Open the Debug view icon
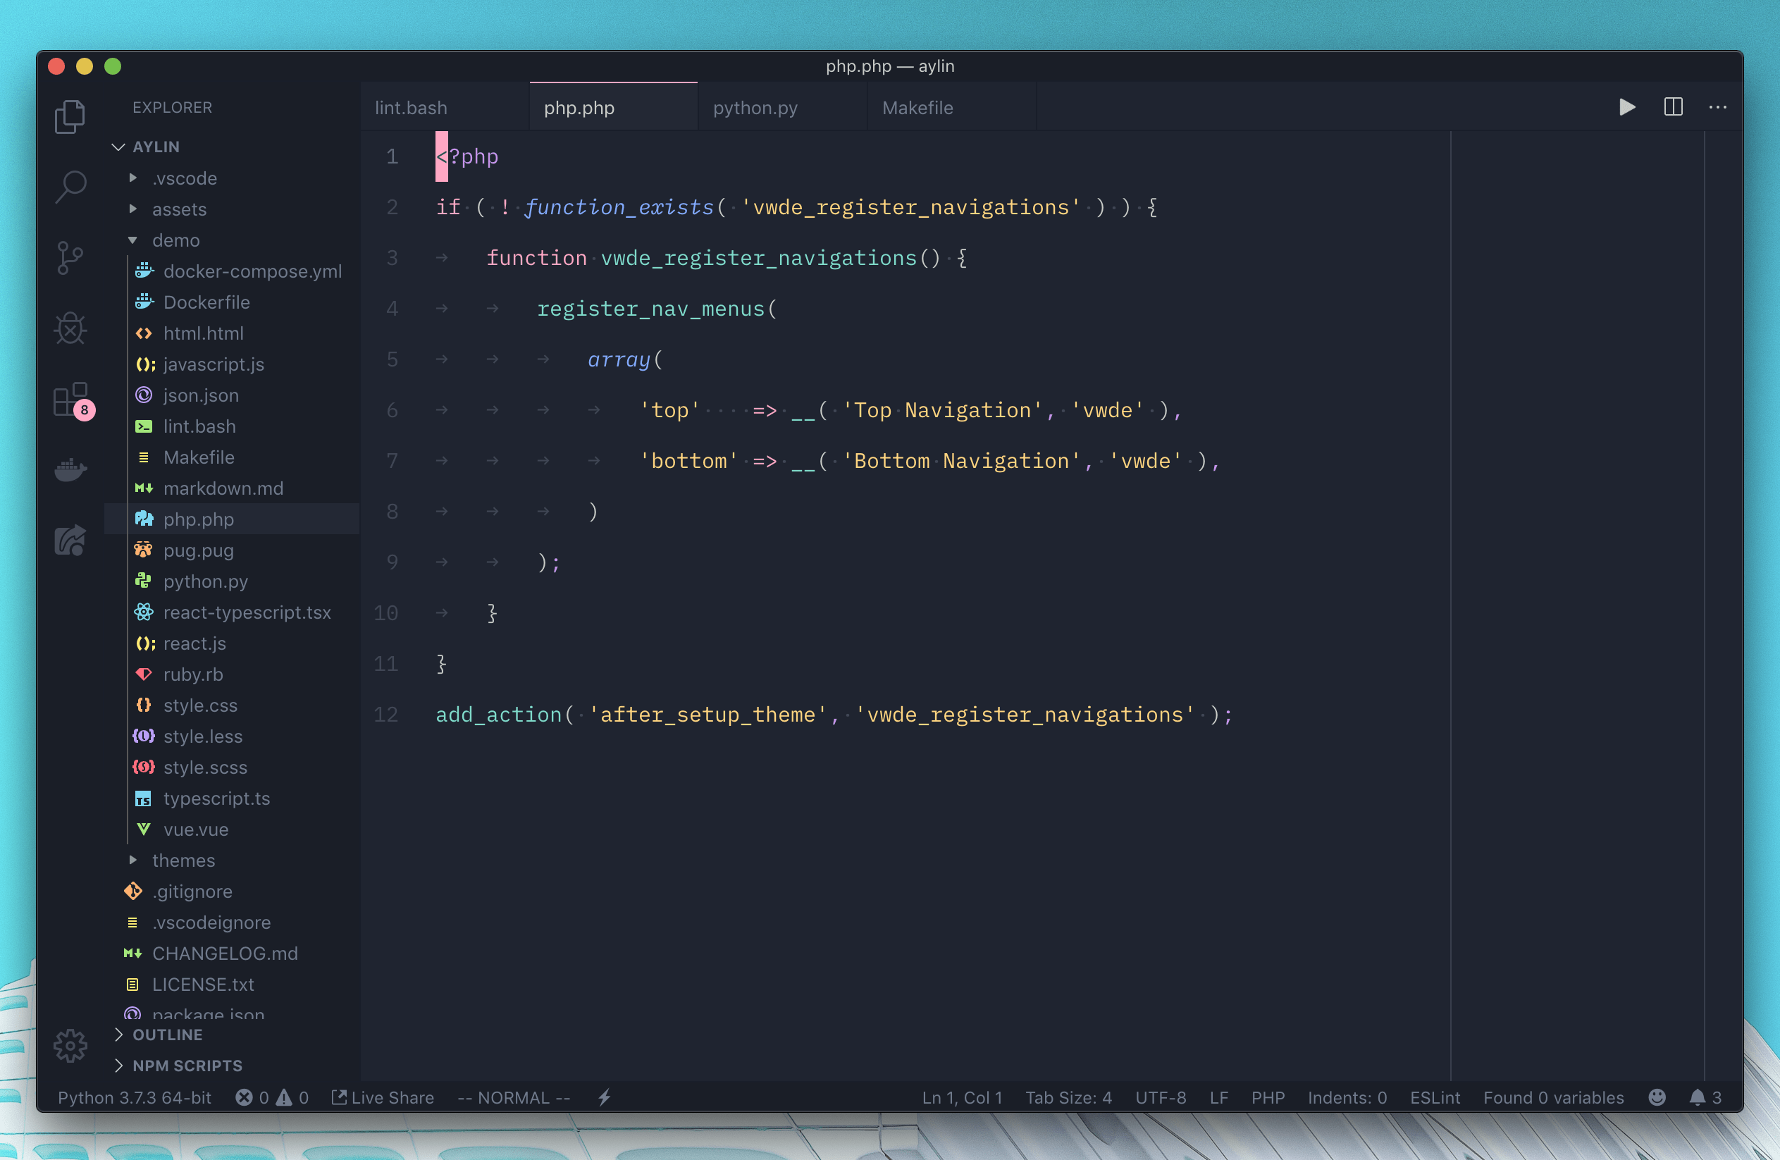1780x1160 pixels. pyautogui.click(x=71, y=329)
